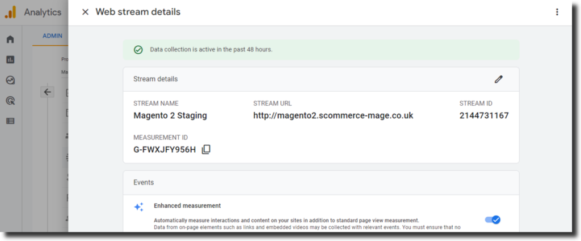Click the Enhanced measurement sparkle icon

click(x=138, y=207)
